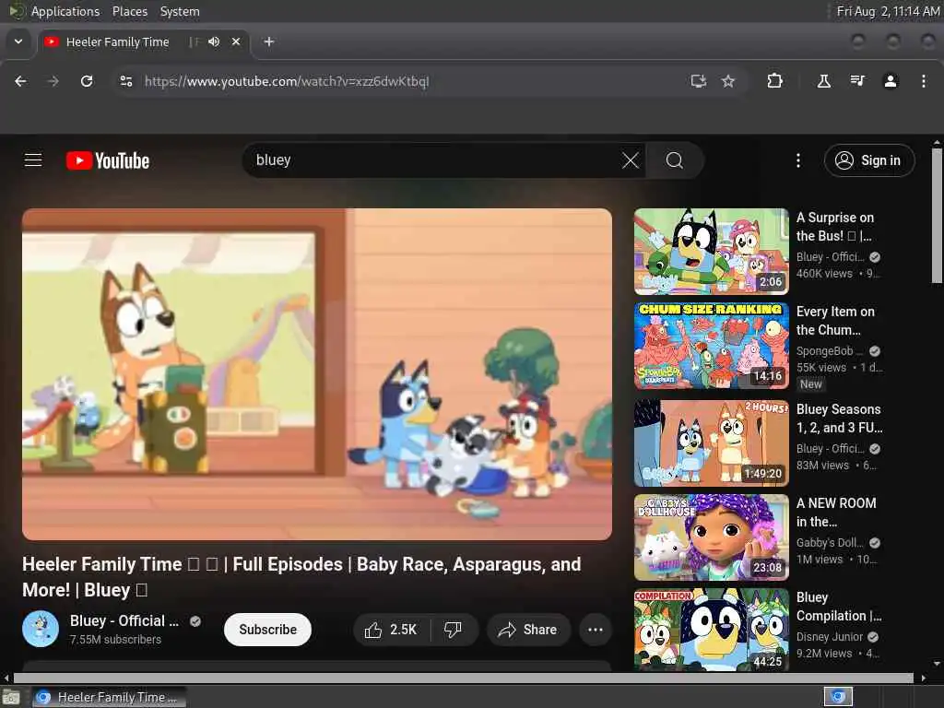Open the YouTube hamburger guide menu
This screenshot has height=708, width=944.
pos(33,160)
